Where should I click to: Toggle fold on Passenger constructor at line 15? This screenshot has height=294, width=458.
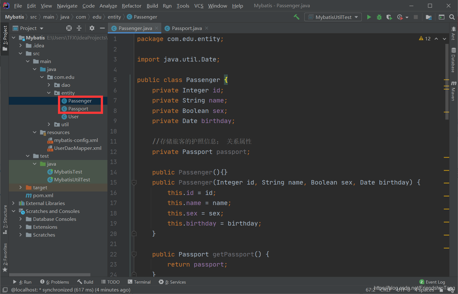coord(134,182)
